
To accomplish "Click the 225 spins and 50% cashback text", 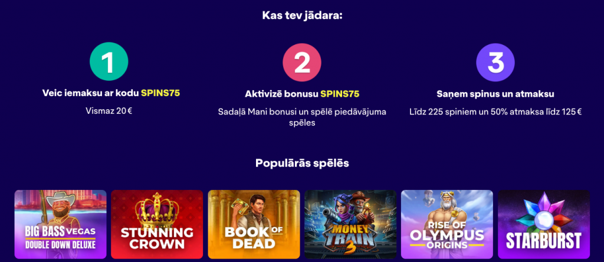I will pyautogui.click(x=495, y=112).
